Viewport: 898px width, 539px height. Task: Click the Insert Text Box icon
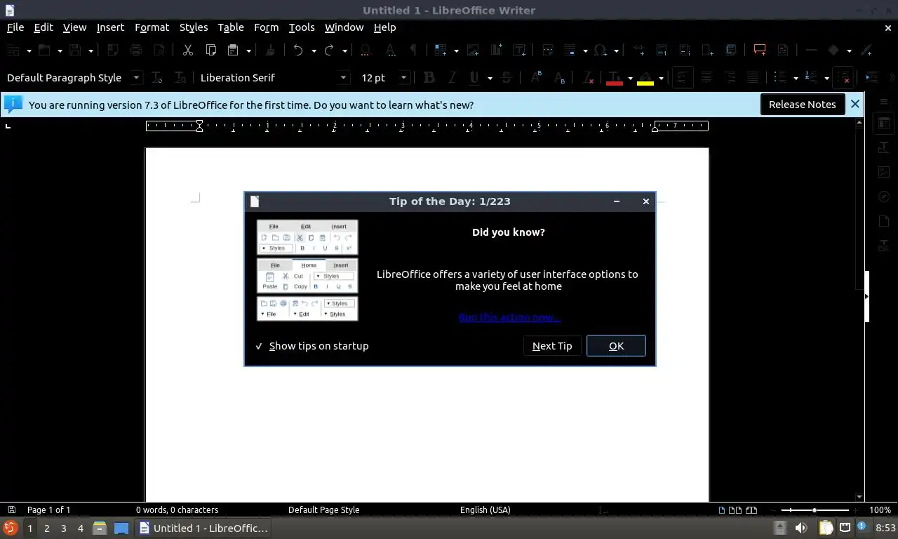(520, 51)
